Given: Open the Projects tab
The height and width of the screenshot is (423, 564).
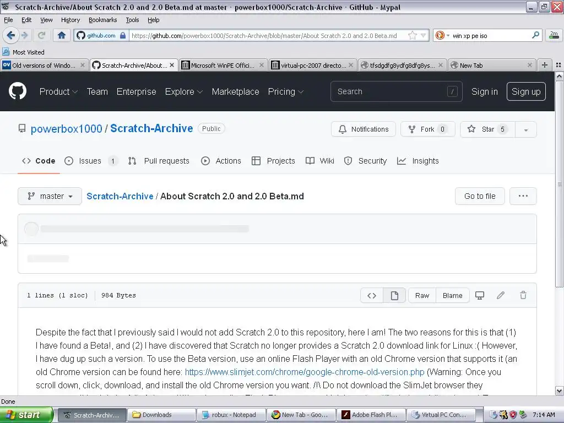Looking at the screenshot, I should point(273,161).
